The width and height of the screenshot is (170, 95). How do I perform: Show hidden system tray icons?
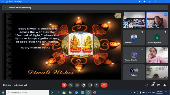tap(131, 92)
